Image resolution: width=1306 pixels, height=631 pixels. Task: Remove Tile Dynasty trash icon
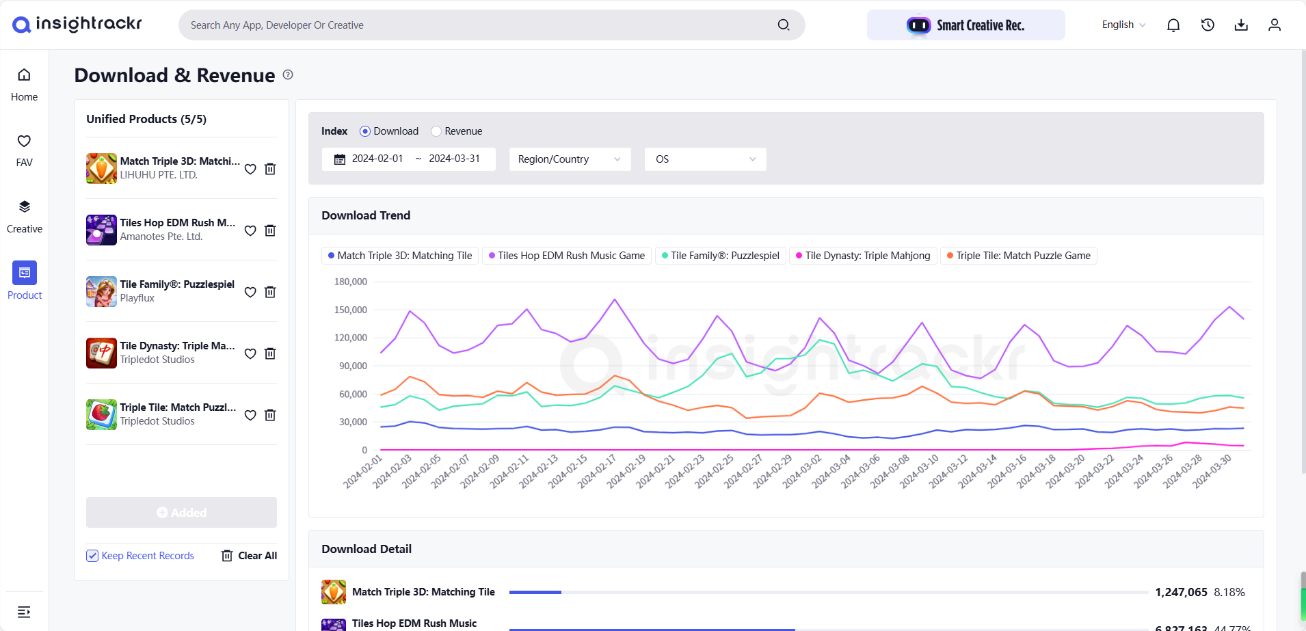(270, 353)
